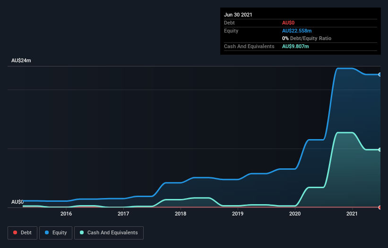Click the blue Equity legend dot
This screenshot has width=388, height=248.
coord(47,232)
